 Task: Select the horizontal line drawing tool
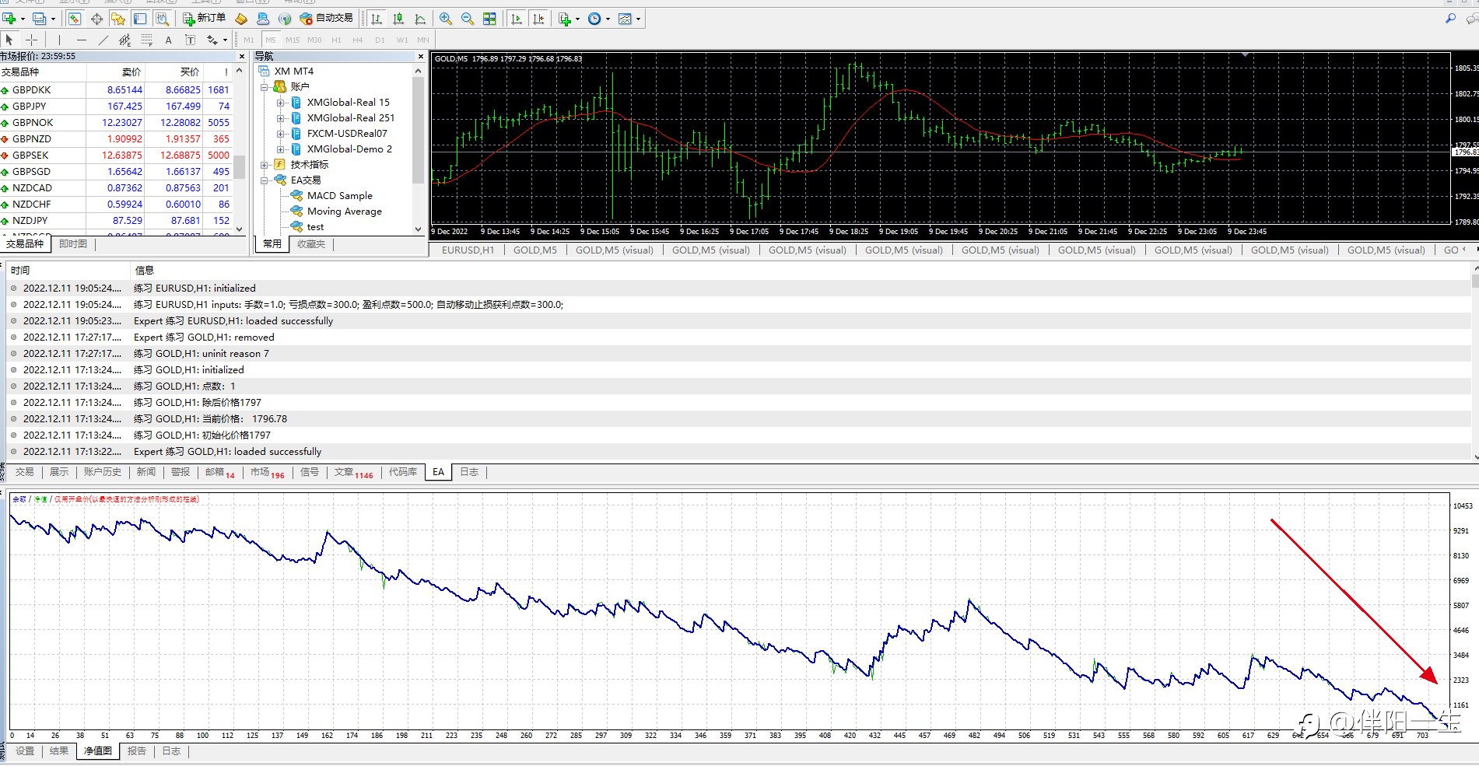coord(81,40)
